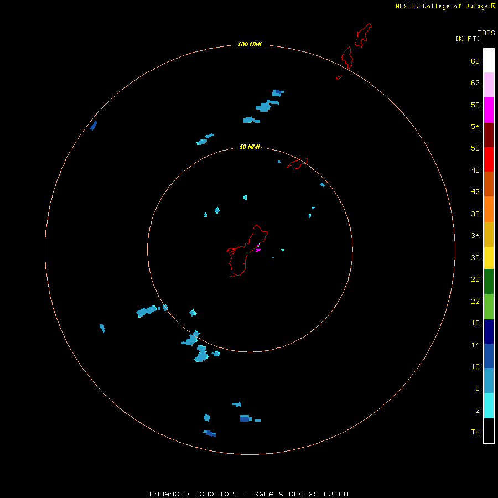Image resolution: width=498 pixels, height=498 pixels.
Task: Select the cyan legend swatch
Action: [489, 406]
